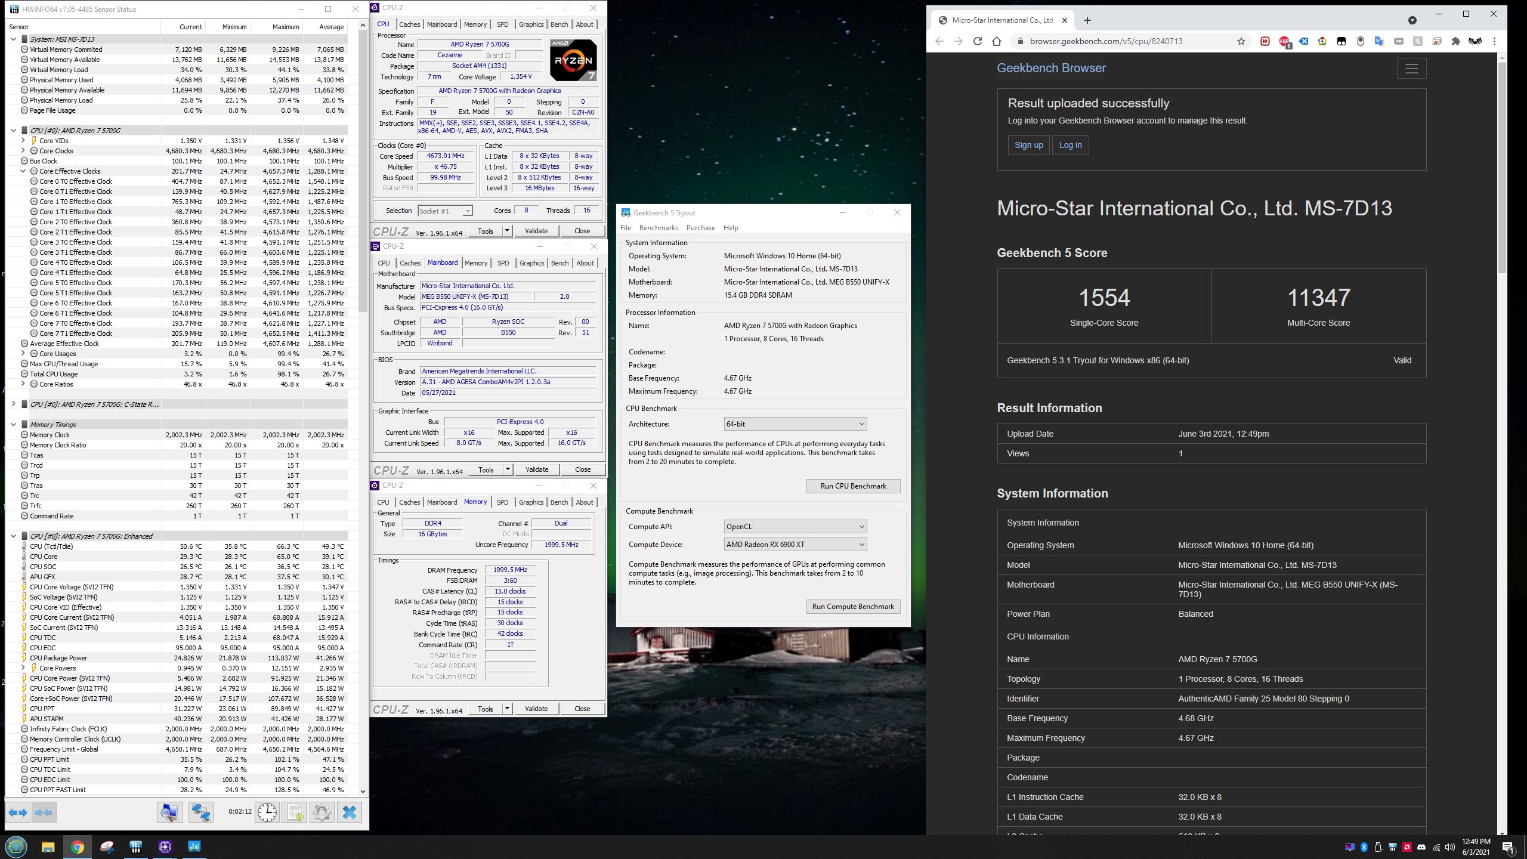Click Discord tray icon
The height and width of the screenshot is (859, 1527).
[x=1421, y=847]
